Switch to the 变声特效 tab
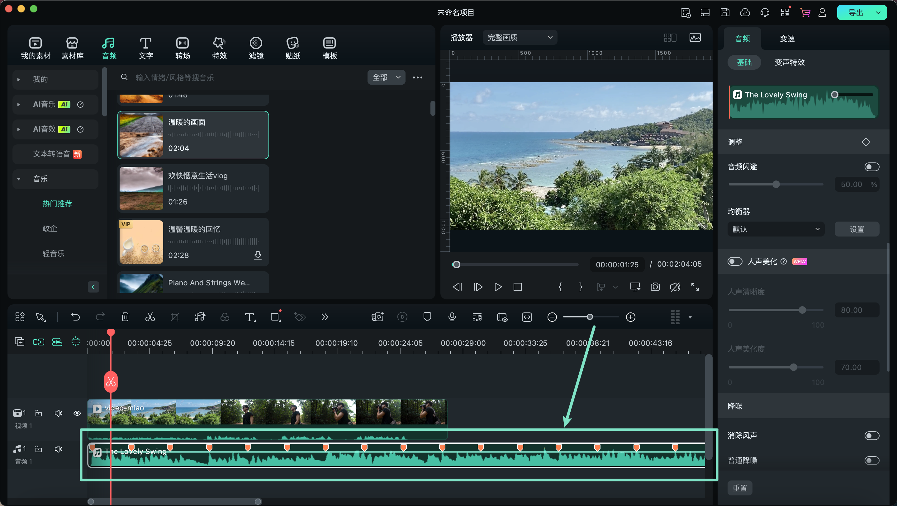 (x=790, y=62)
